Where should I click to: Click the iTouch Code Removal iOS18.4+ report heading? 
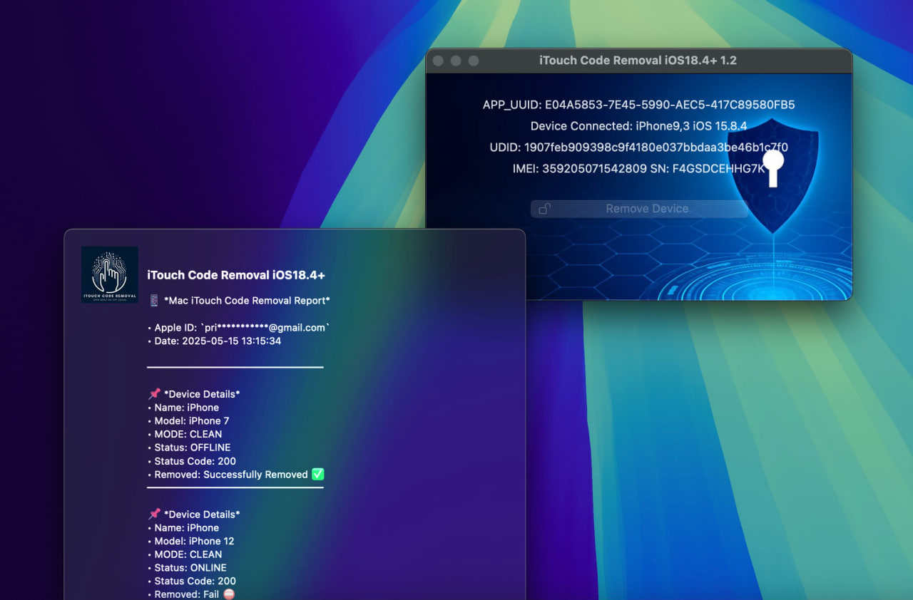tap(236, 275)
